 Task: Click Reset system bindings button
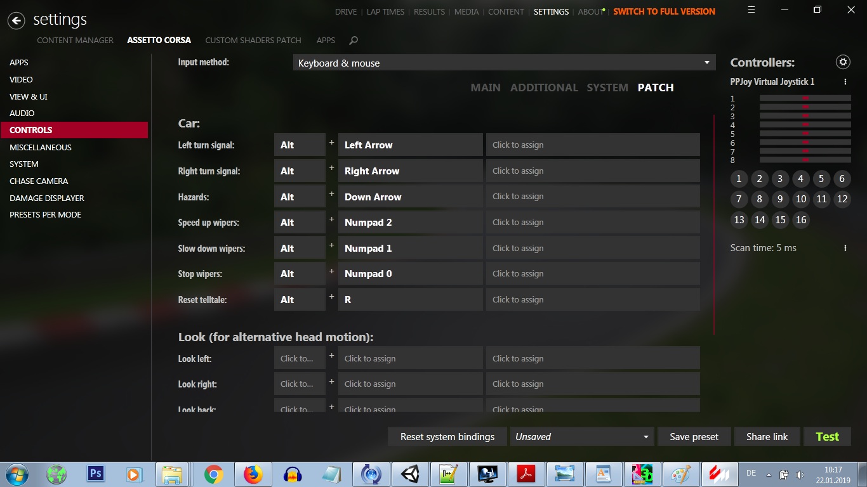pos(447,436)
